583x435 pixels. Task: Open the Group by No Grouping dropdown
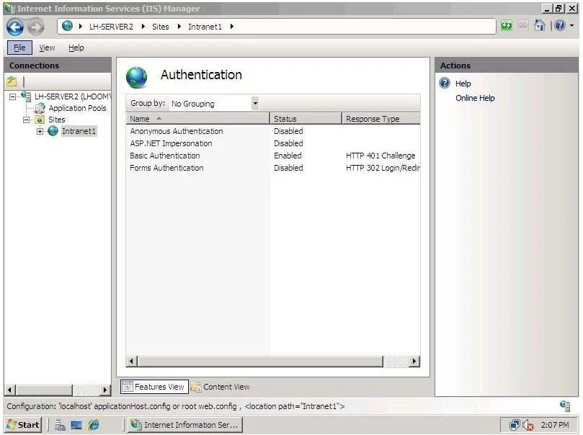(255, 103)
